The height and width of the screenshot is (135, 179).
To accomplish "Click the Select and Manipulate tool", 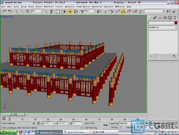I will click(x=106, y=12).
